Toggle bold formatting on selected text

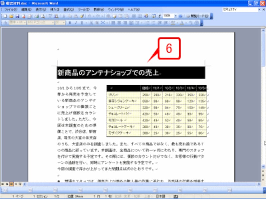(x=70, y=23)
